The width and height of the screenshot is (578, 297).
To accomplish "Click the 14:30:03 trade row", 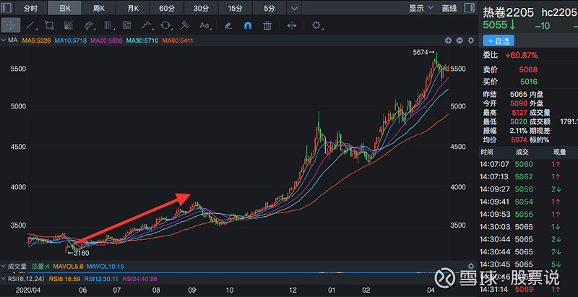I will [x=528, y=227].
